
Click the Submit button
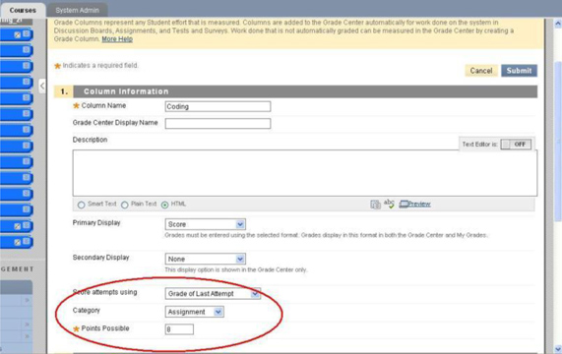click(x=519, y=71)
